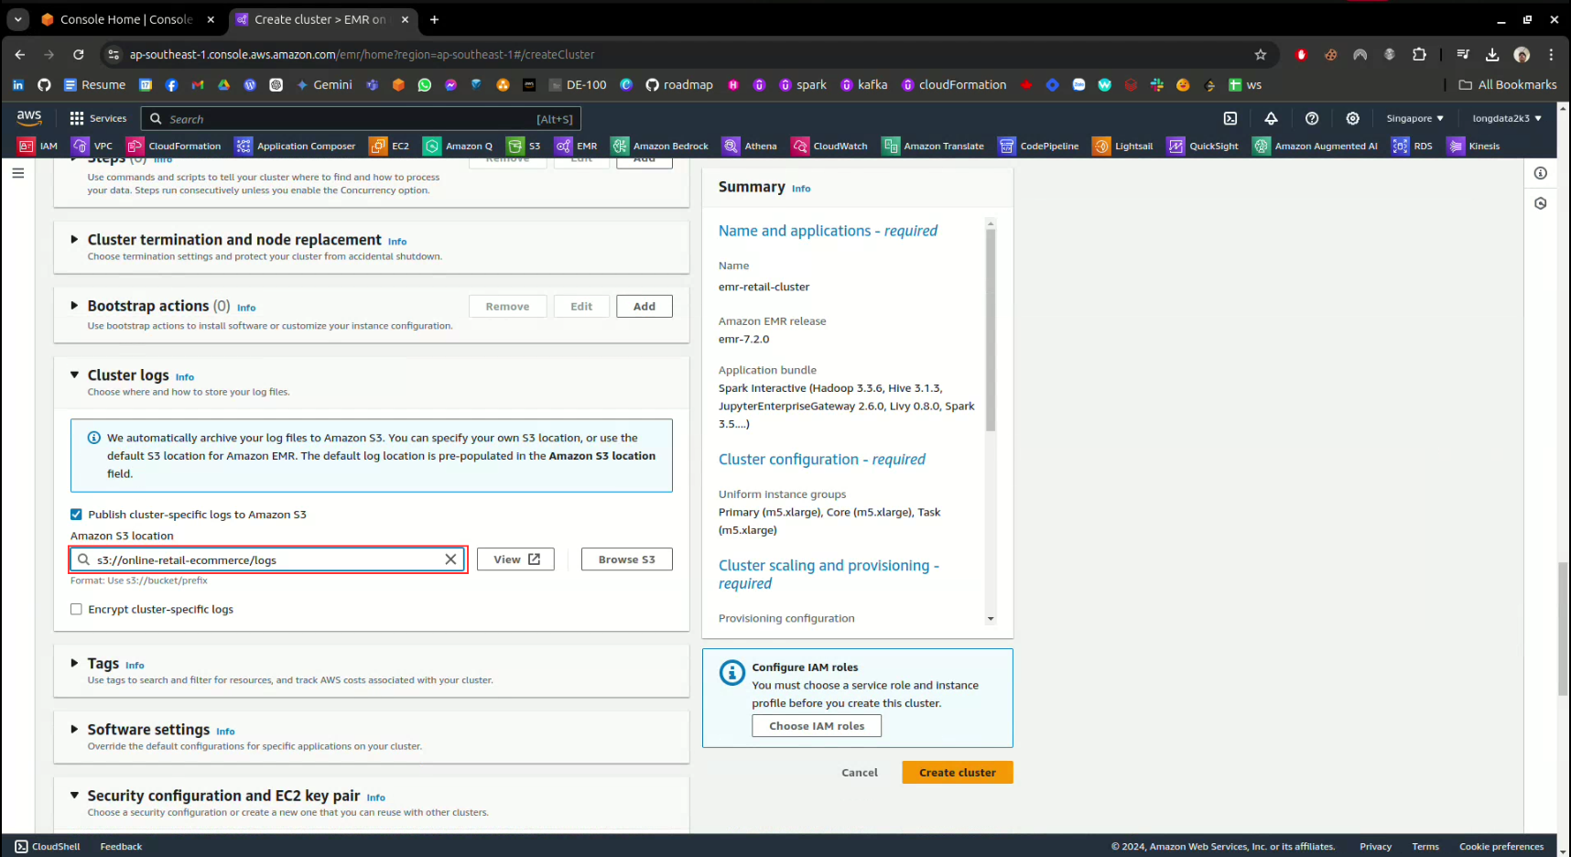
Task: Open the AWS support help icon
Action: pyautogui.click(x=1312, y=118)
